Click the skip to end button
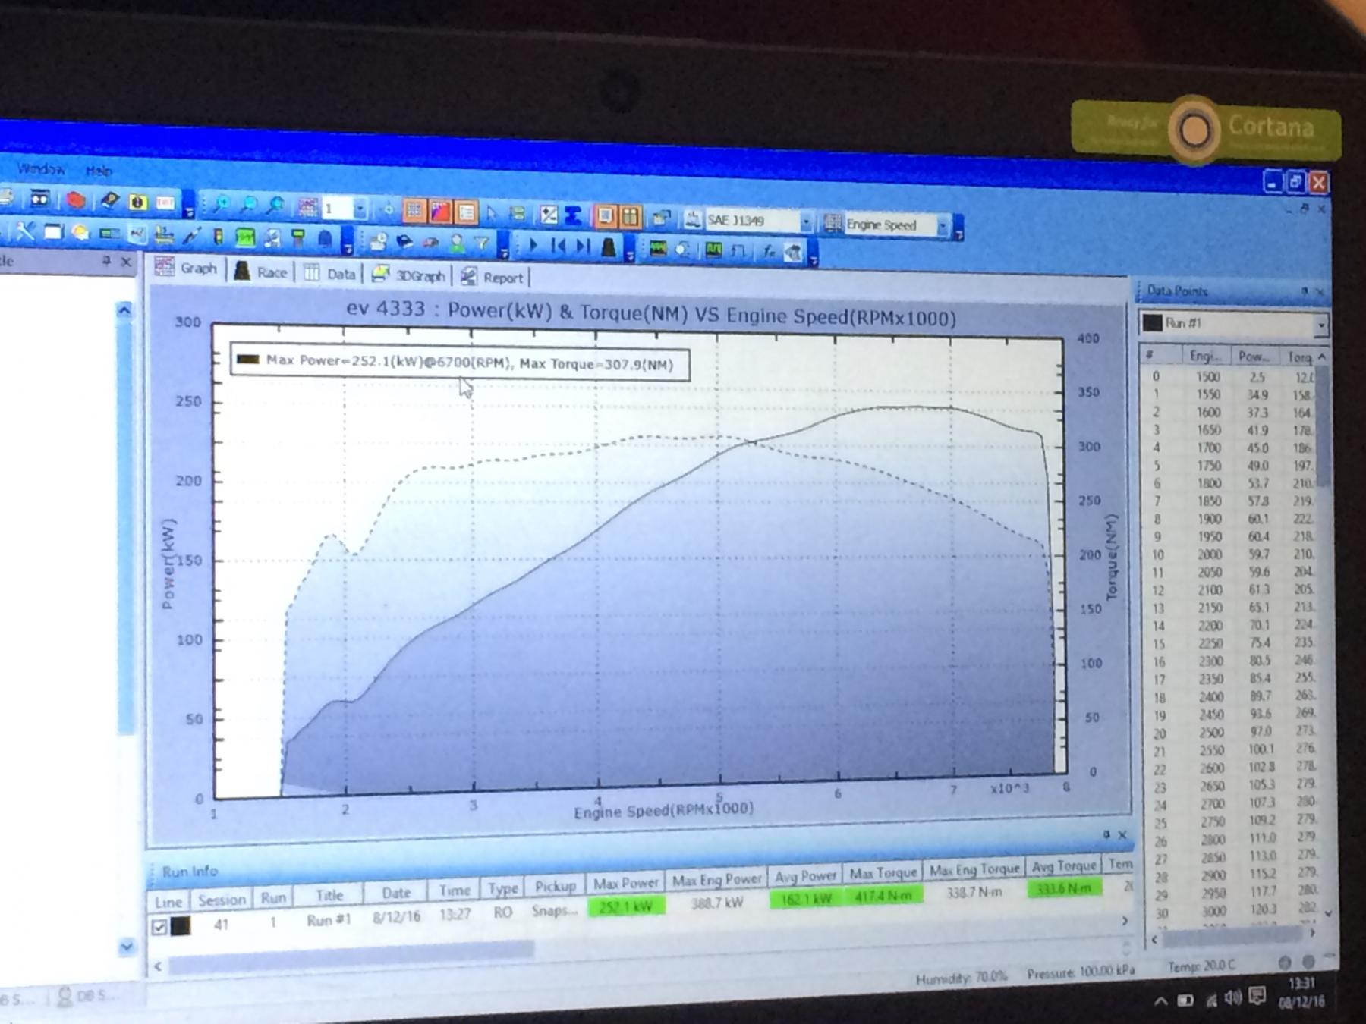This screenshot has width=1366, height=1024. (583, 247)
